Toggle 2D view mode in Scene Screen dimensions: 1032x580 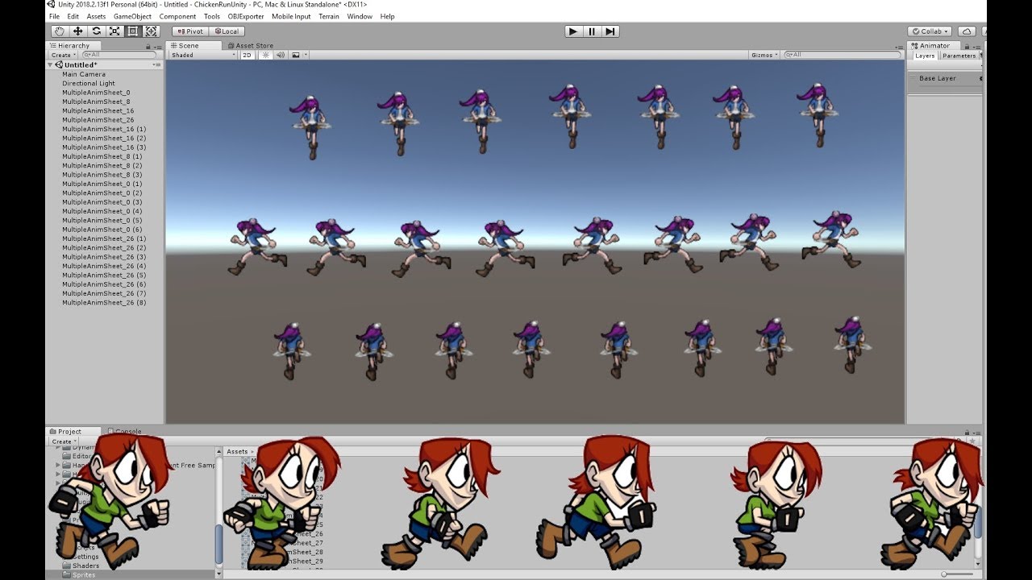[x=248, y=55]
